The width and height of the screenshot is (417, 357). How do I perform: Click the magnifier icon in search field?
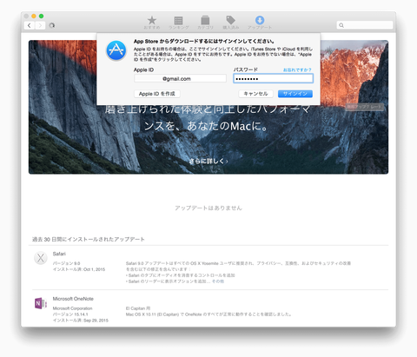tap(341, 25)
